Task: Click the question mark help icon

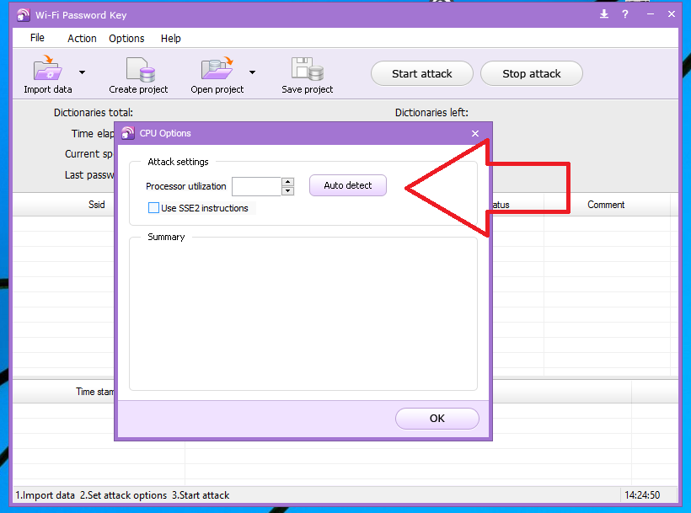Action: [x=625, y=14]
